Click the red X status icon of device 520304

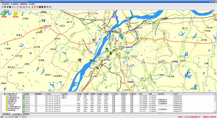[24, 96]
